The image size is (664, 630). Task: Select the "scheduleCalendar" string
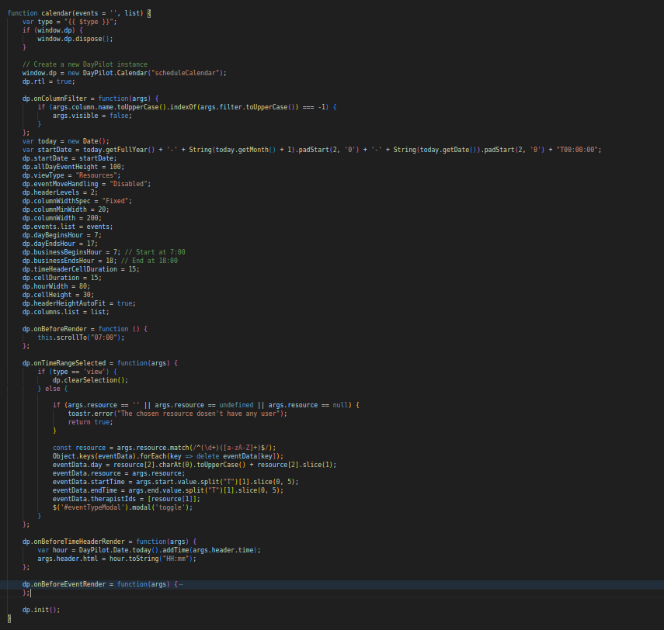(185, 73)
